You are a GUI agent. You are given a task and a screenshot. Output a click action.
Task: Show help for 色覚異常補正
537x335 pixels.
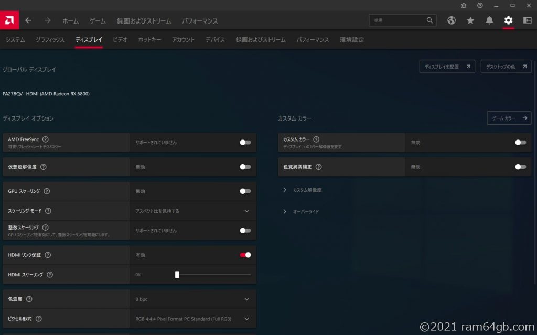click(318, 167)
